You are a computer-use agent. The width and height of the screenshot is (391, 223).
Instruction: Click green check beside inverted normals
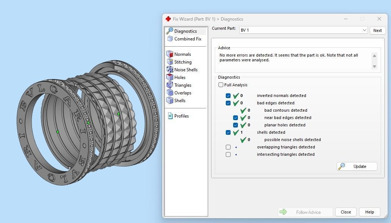pyautogui.click(x=236, y=96)
